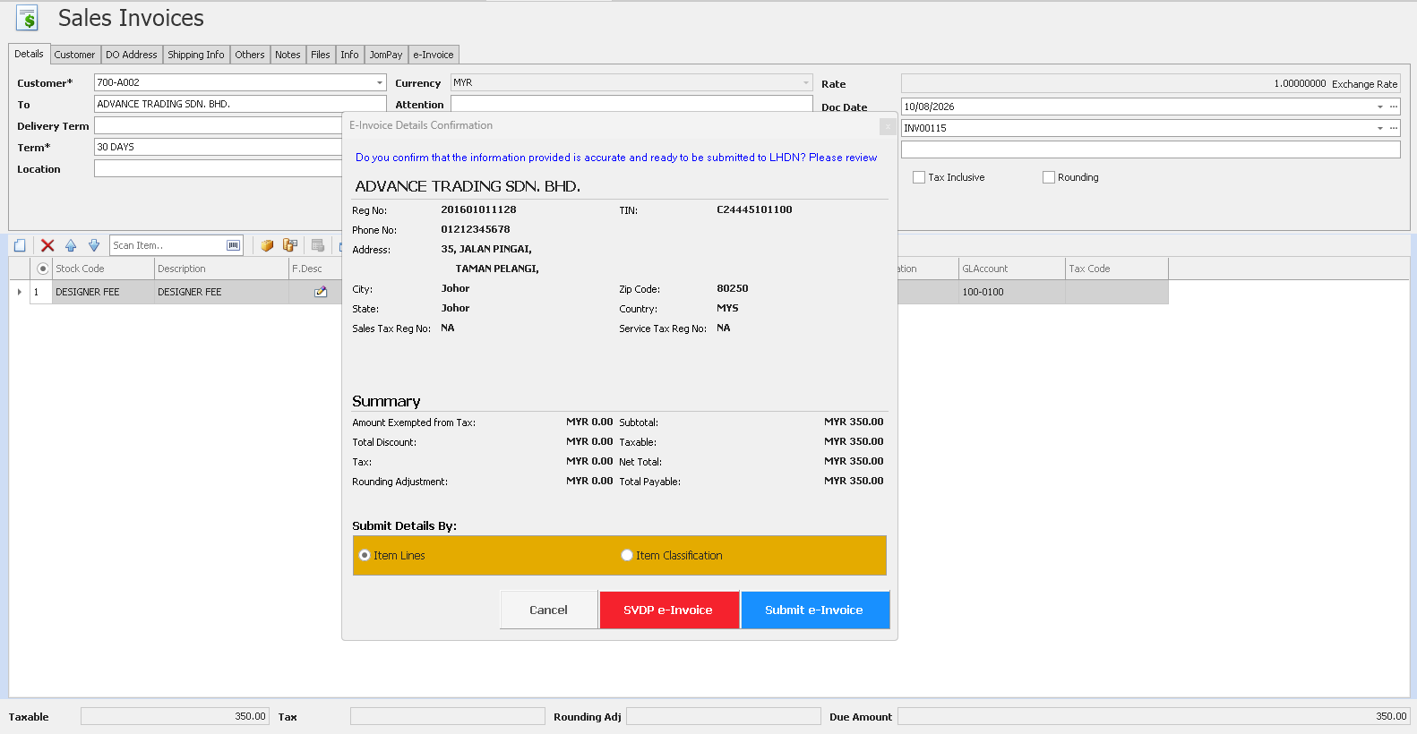1417x734 pixels.
Task: Click the 100-0100 GL account cell
Action: (1012, 292)
